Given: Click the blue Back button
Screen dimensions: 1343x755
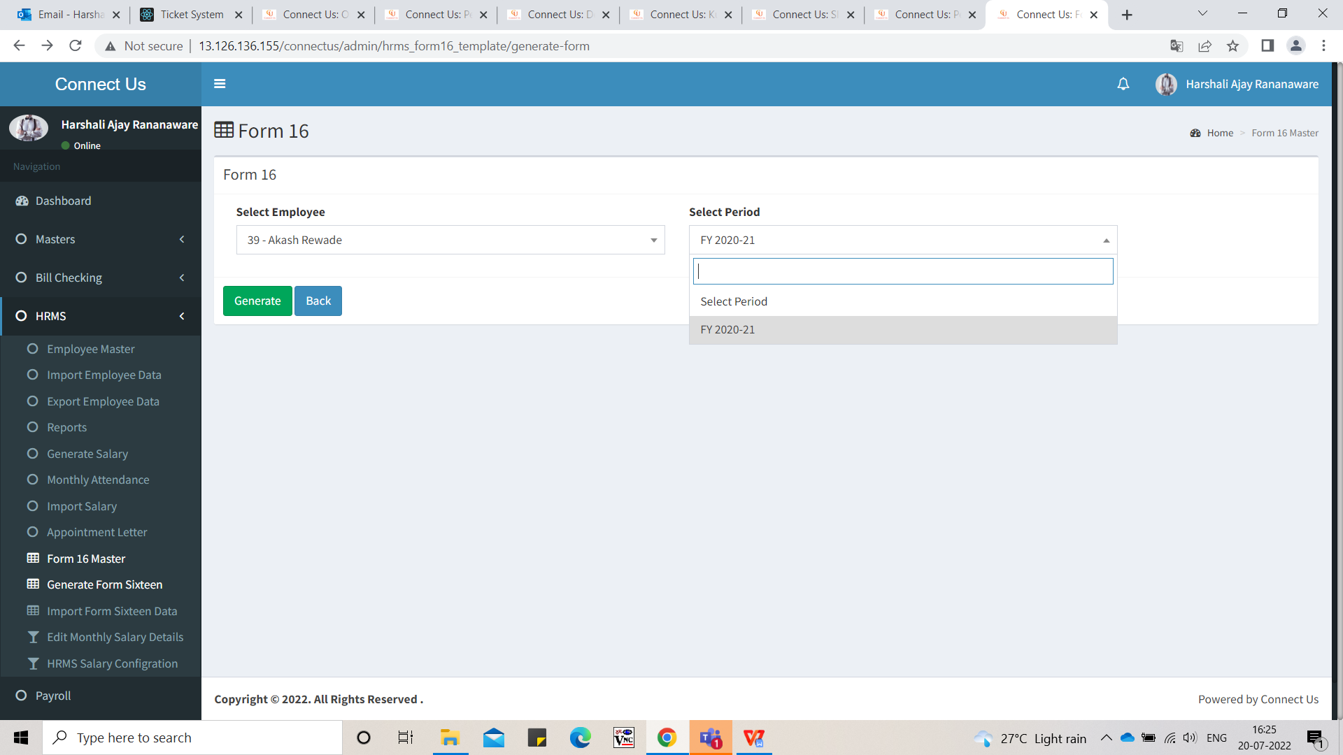Looking at the screenshot, I should tap(318, 301).
